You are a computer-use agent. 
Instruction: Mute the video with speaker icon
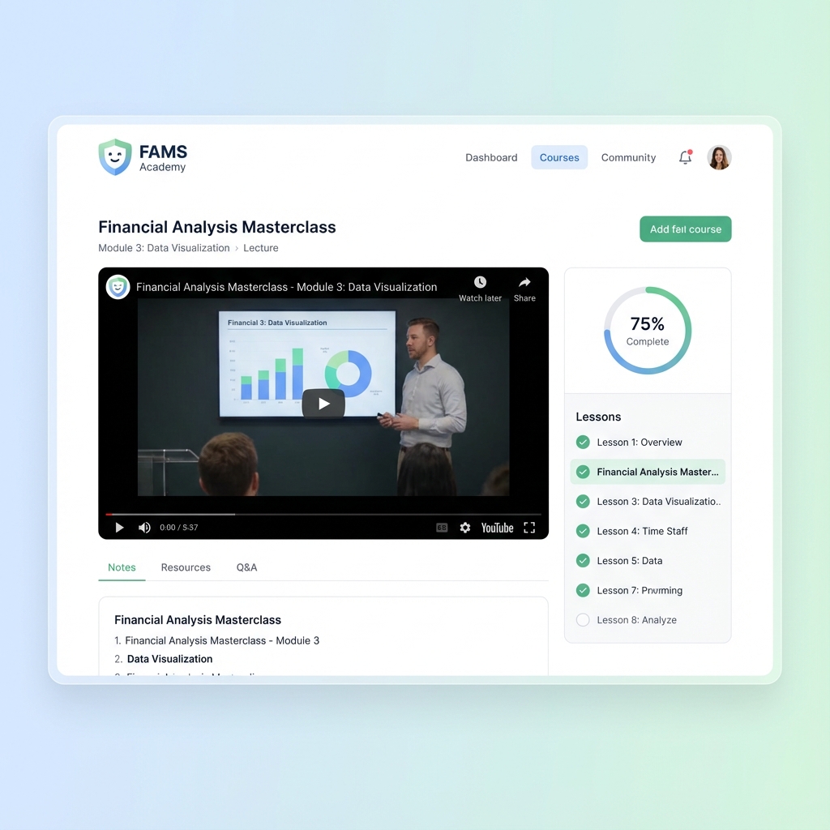click(x=144, y=528)
